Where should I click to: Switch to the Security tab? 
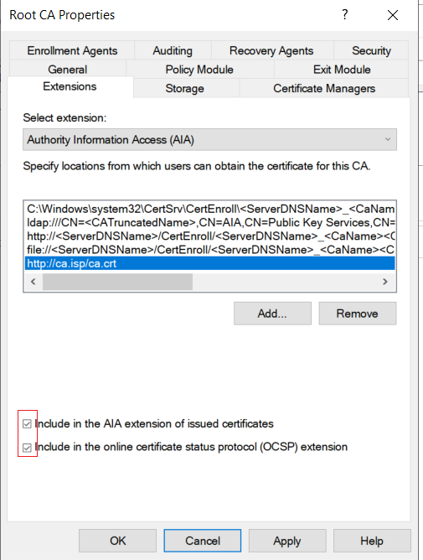click(371, 50)
